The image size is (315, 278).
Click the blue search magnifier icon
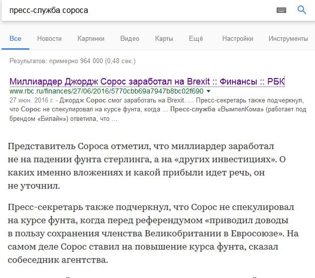302,10
